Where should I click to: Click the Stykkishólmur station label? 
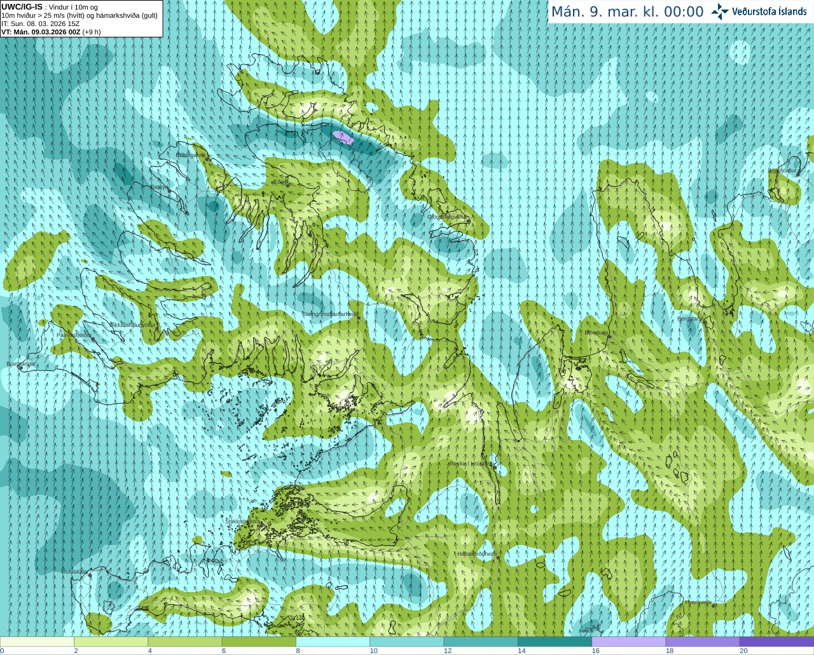[x=242, y=521]
